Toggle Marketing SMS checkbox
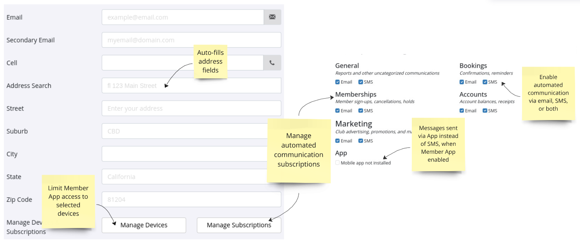580x242 pixels. pos(361,141)
